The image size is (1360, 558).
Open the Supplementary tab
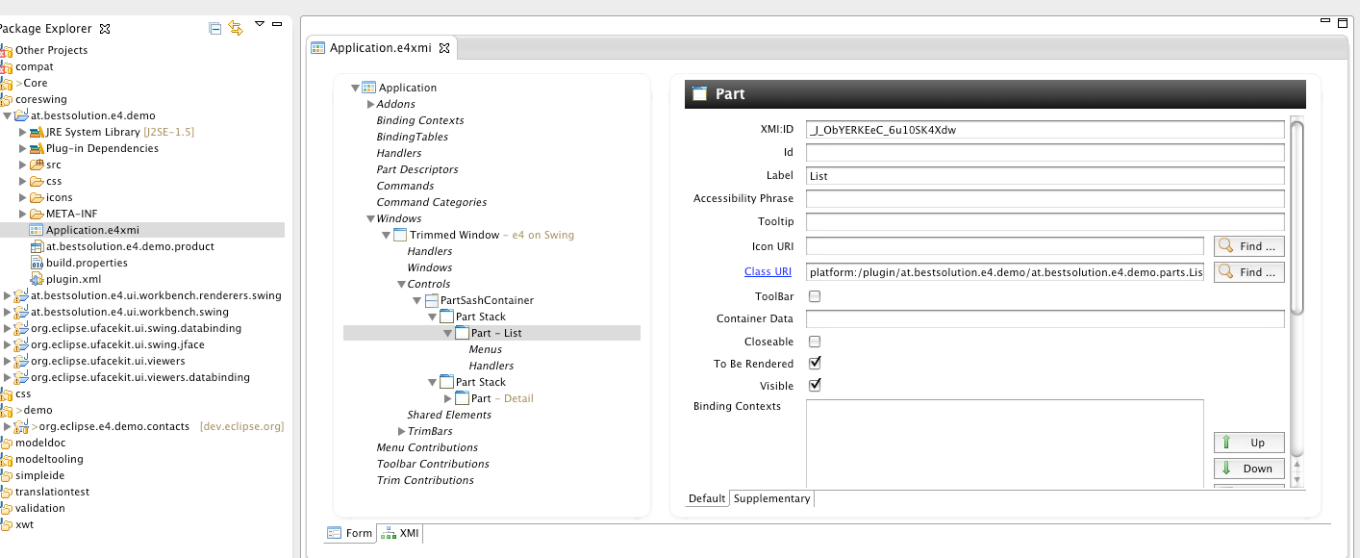tap(771, 498)
